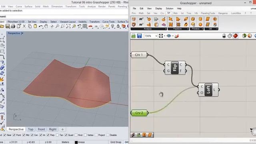This screenshot has width=256, height=144.
Task: Toggle the Cen osnap checkbox
Action: pyautogui.click(x=32, y=135)
